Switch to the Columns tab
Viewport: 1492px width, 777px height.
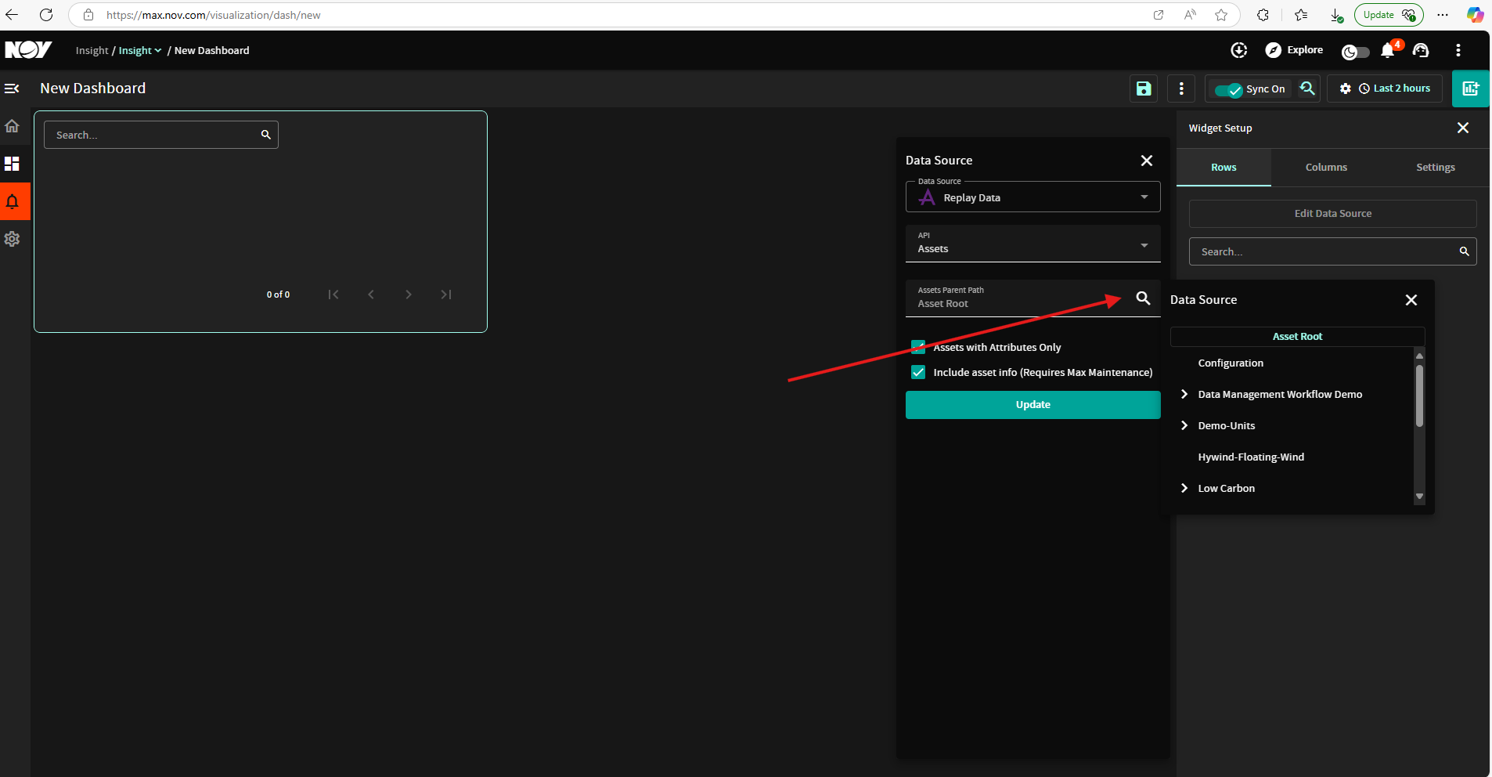pyautogui.click(x=1326, y=168)
